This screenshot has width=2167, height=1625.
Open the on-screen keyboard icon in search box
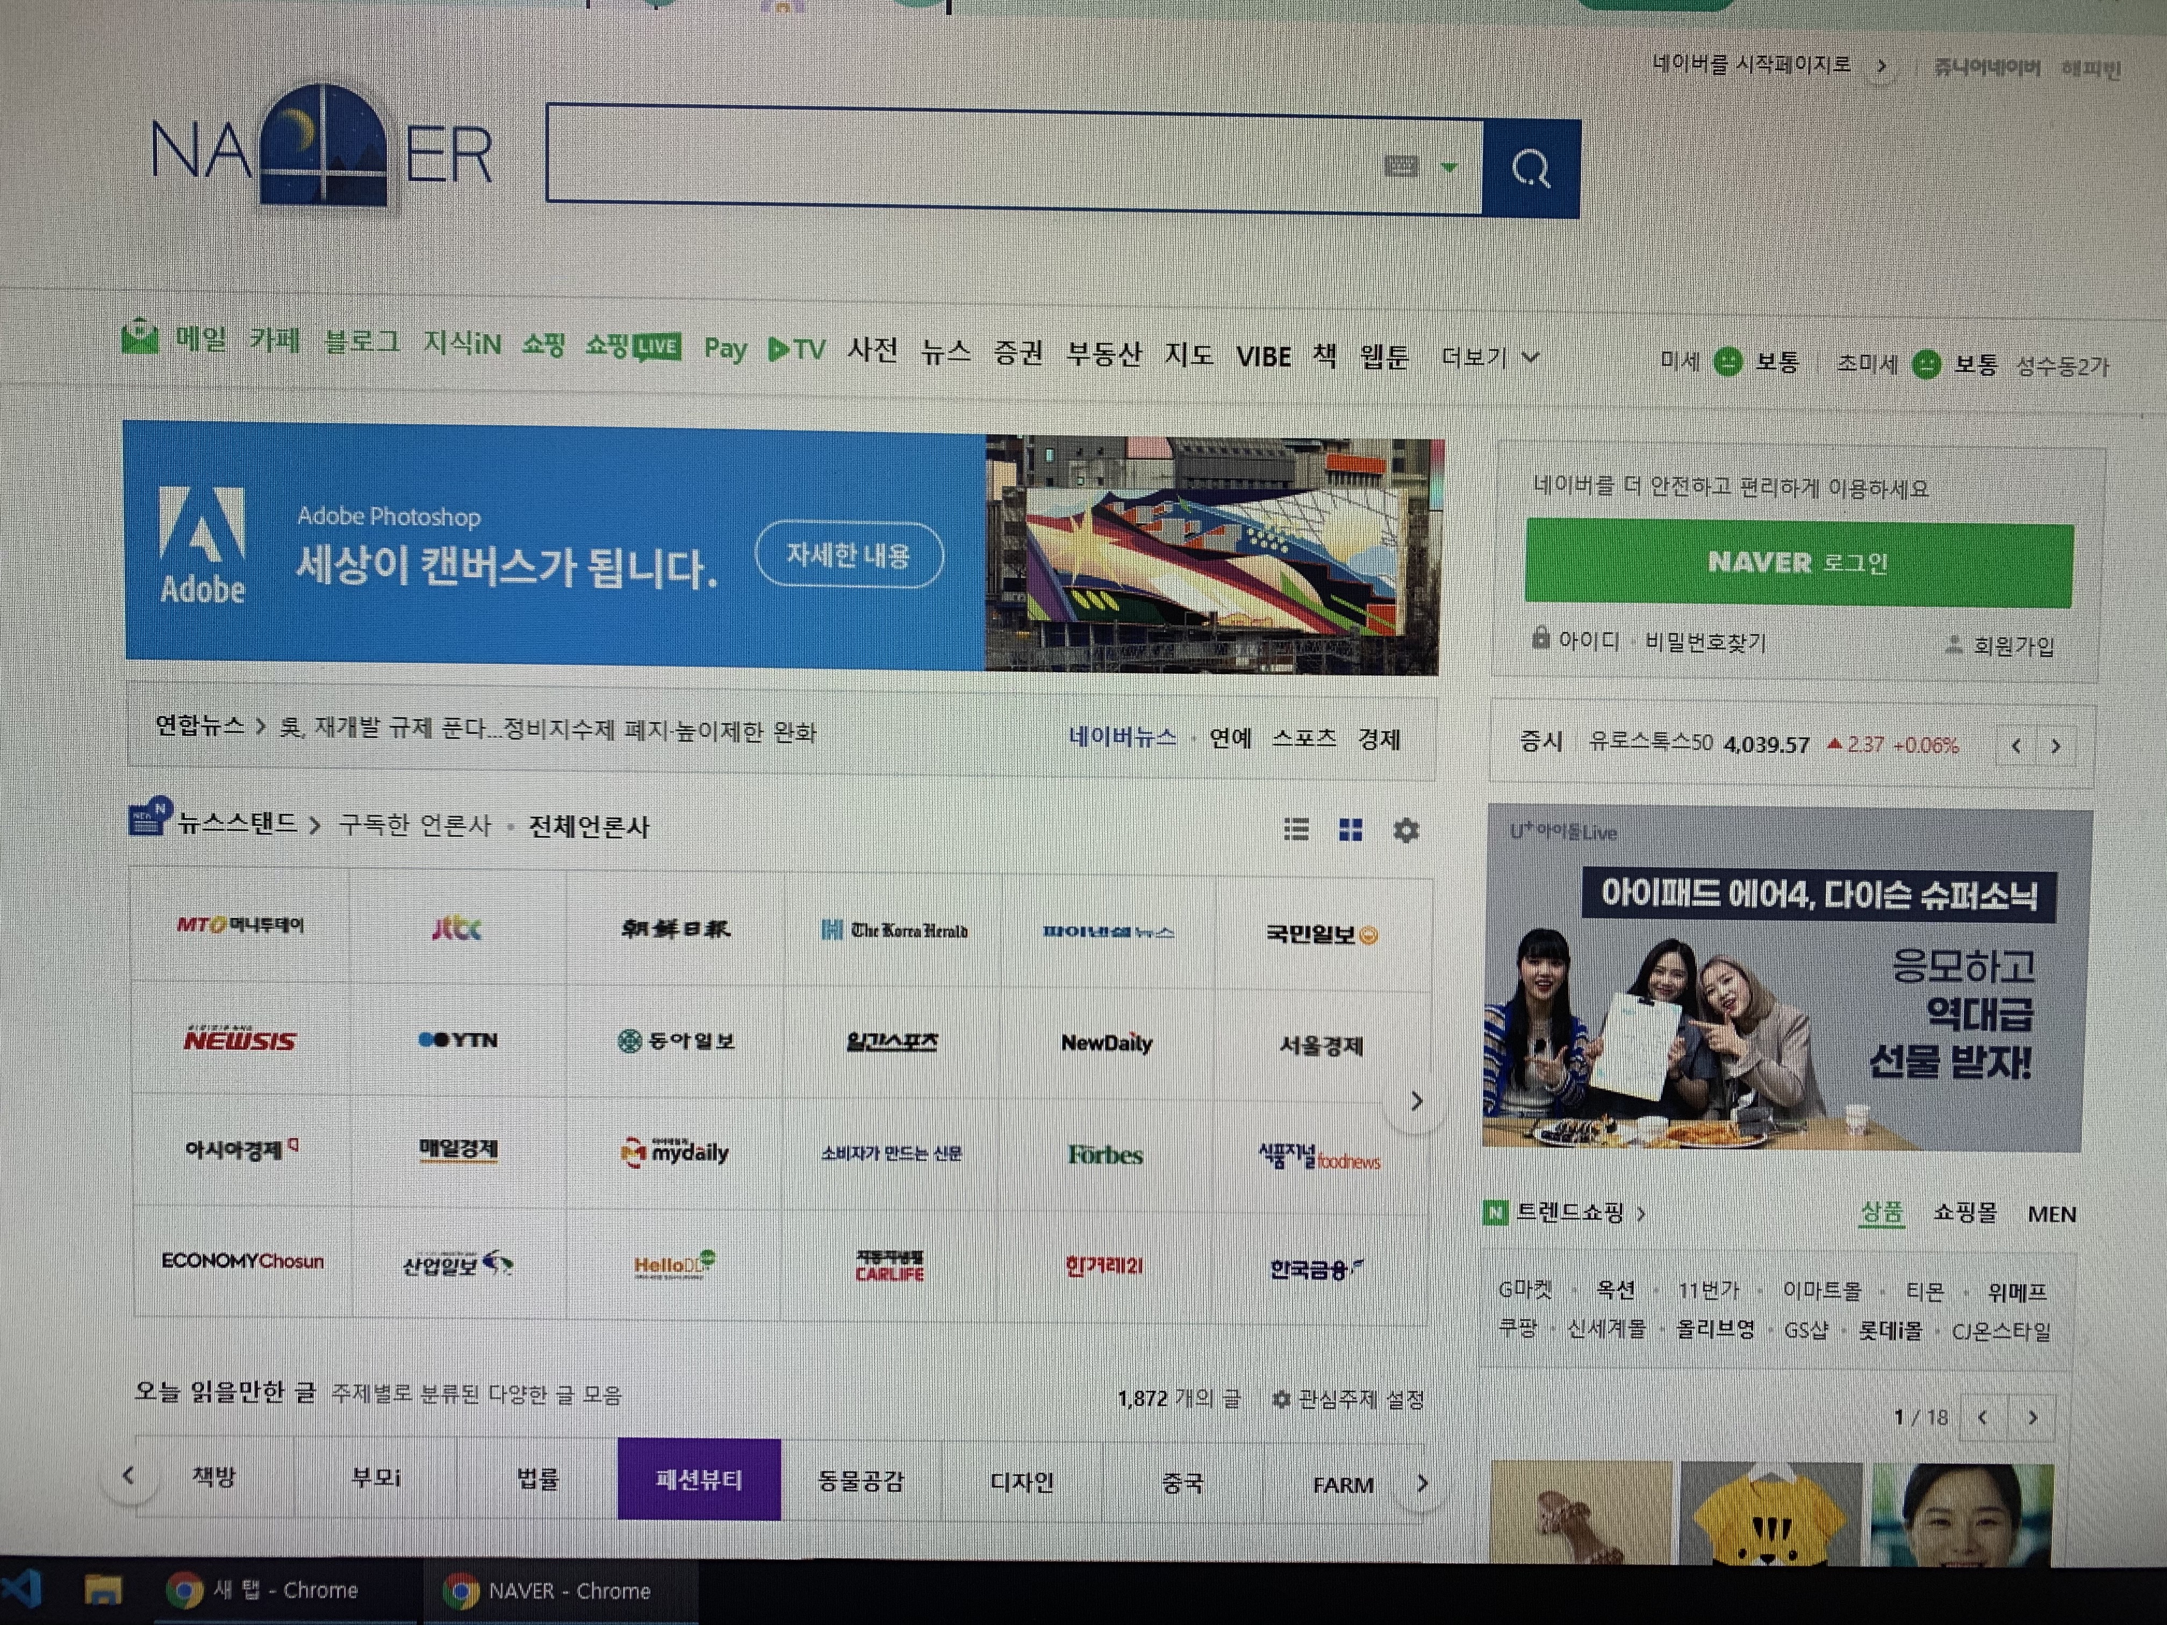1401,167
